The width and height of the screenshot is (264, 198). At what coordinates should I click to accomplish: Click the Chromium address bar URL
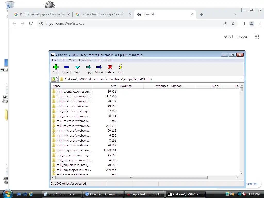(65, 23)
